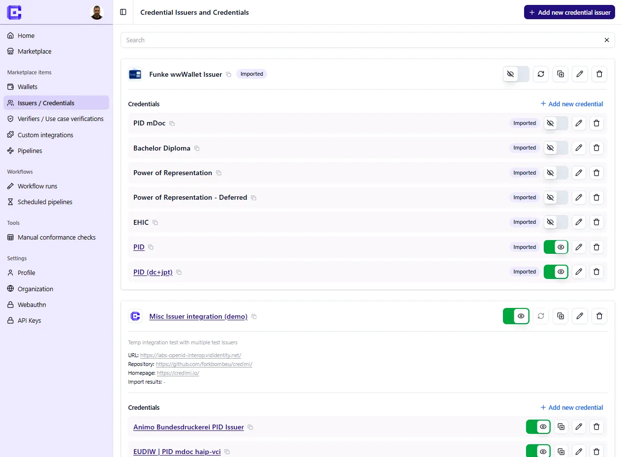Screen dimensions: 622x457
Task: Delete the Funke wwWallet Issuer
Action: pos(599,74)
